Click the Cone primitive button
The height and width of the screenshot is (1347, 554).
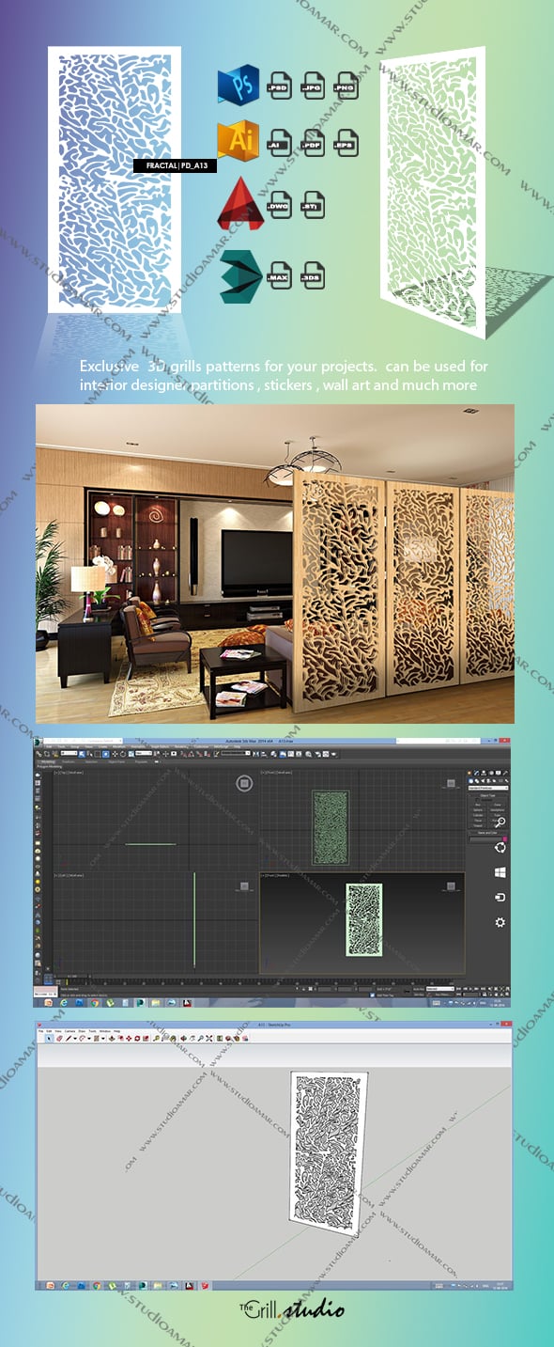pos(498,805)
